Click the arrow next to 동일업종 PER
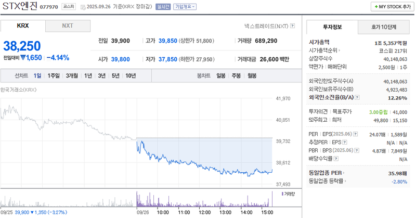Screen dimensions: 416x218 tap(344, 173)
